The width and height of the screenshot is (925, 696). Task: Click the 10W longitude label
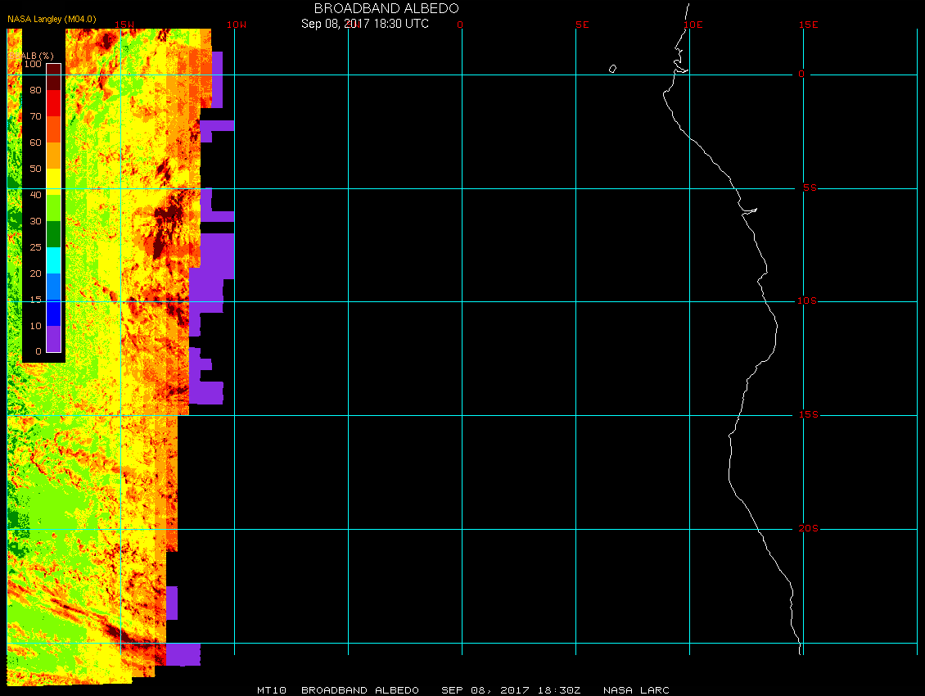point(237,25)
